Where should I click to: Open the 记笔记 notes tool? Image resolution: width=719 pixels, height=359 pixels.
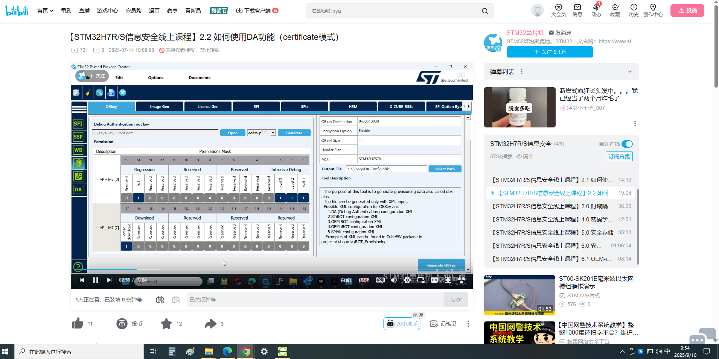[x=443, y=324]
